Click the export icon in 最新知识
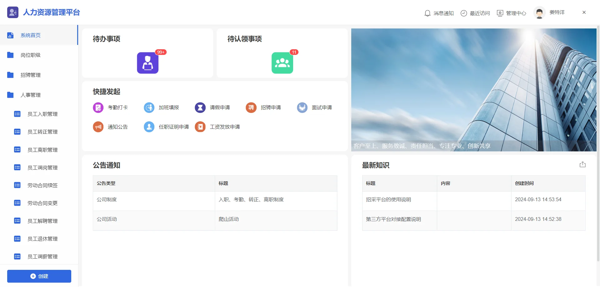The height and width of the screenshot is (287, 600). click(x=582, y=164)
